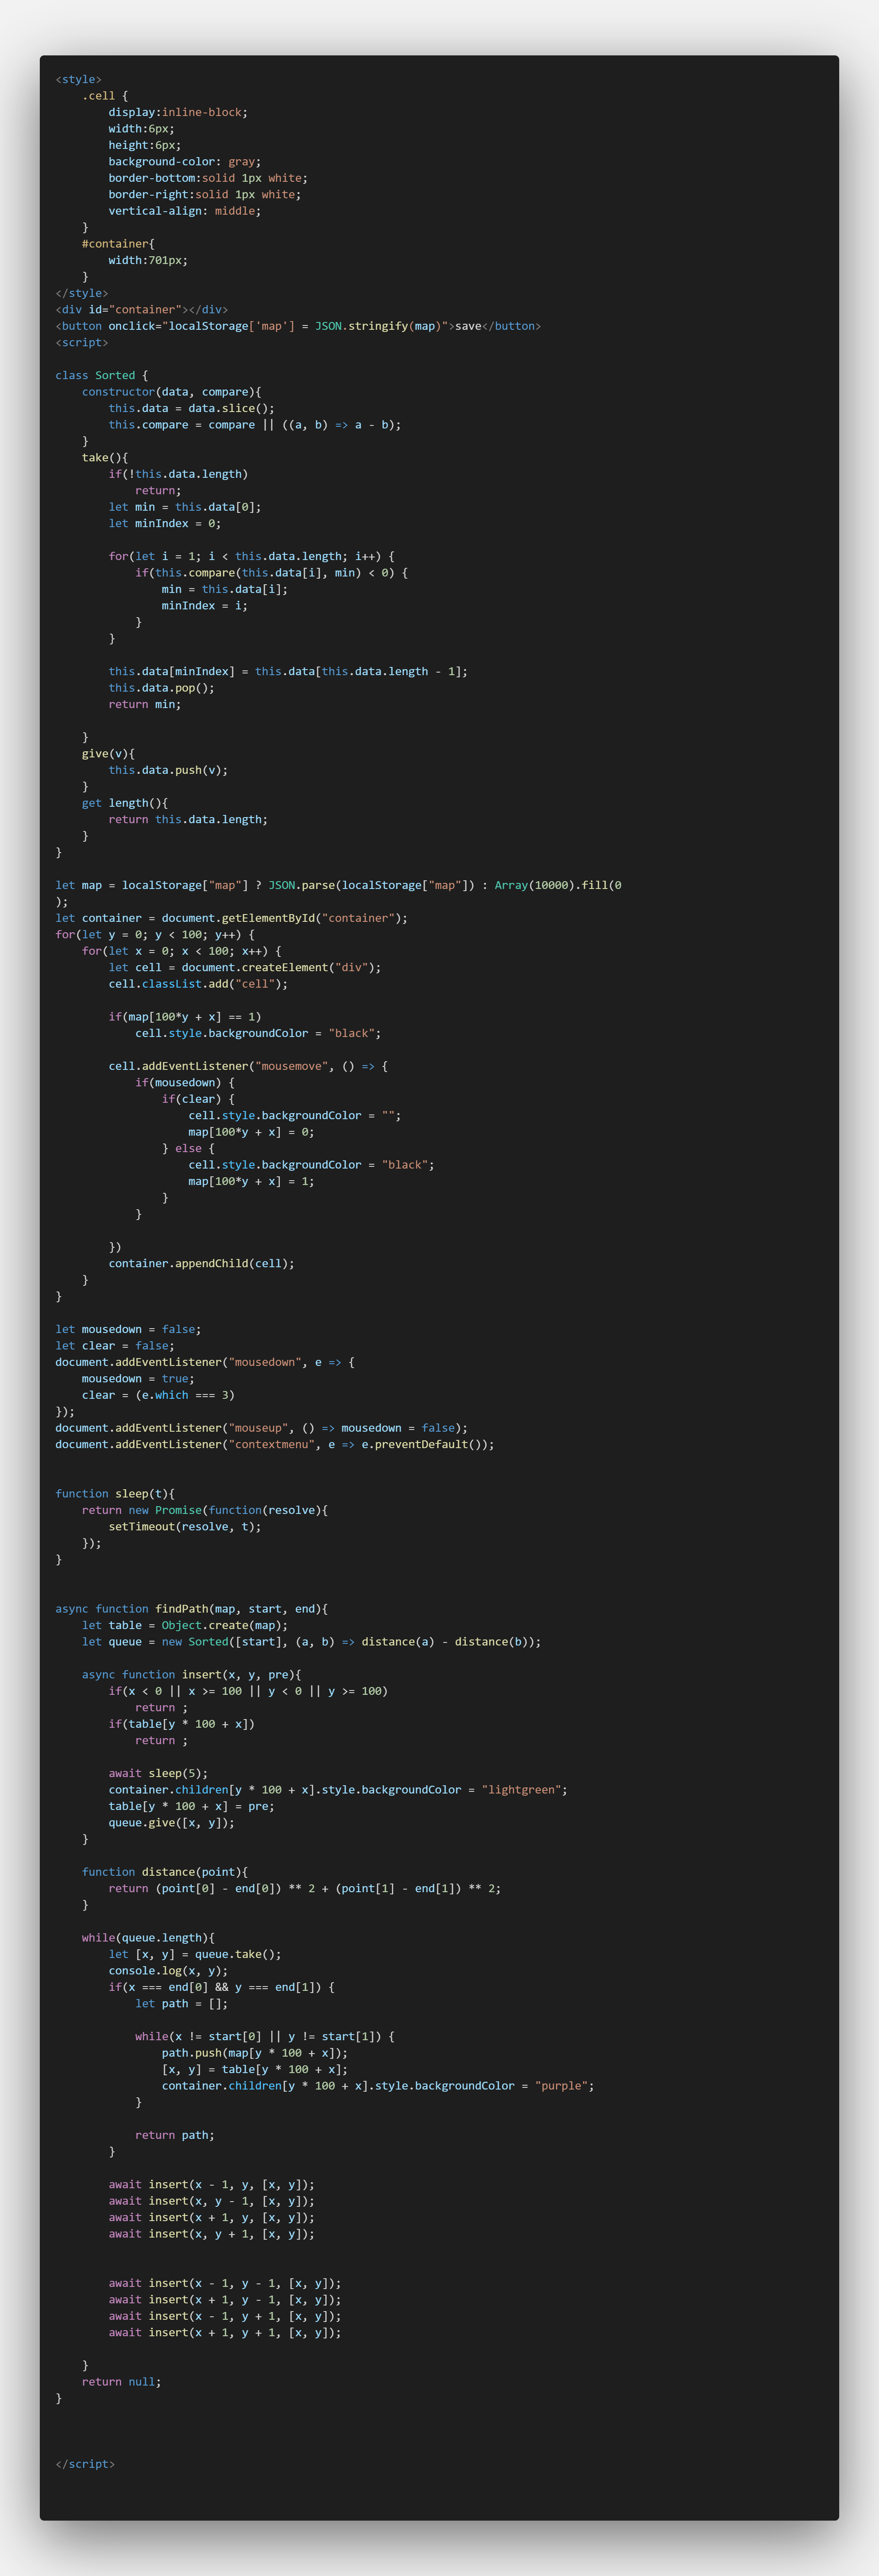Click the .cell CSS selector
Image resolution: width=879 pixels, height=2576 pixels.
98,96
